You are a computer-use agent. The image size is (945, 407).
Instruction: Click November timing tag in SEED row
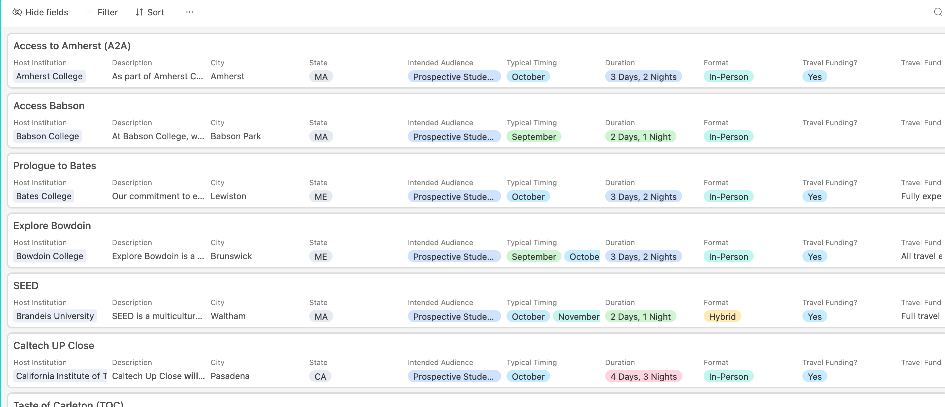(576, 316)
